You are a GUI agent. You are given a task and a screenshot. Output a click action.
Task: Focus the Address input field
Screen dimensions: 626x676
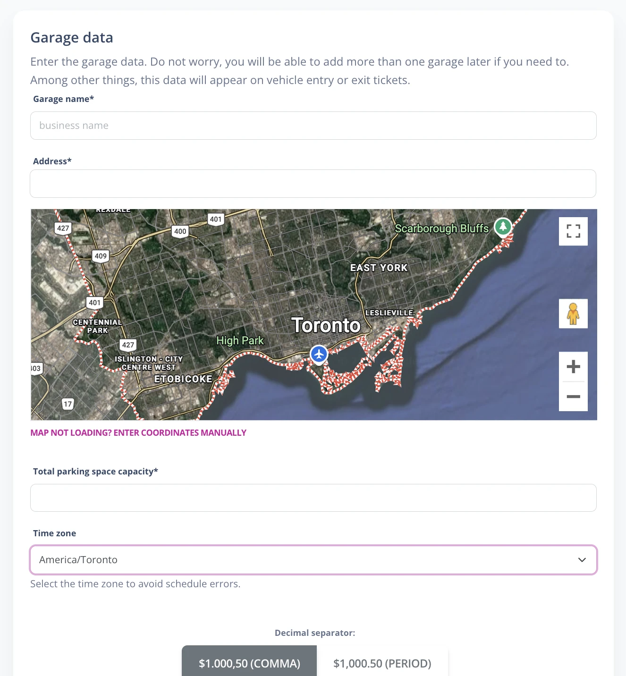point(313,184)
